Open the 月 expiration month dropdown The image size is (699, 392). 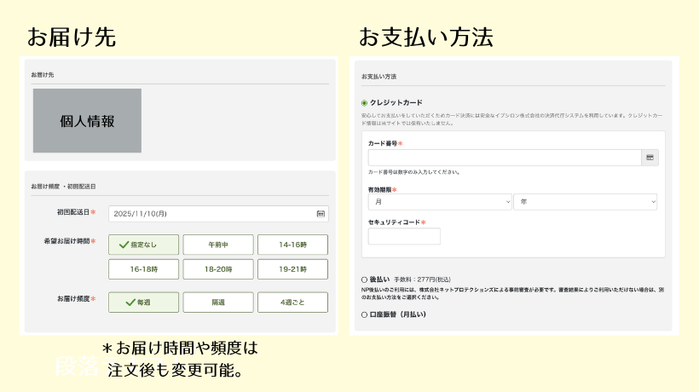[440, 202]
